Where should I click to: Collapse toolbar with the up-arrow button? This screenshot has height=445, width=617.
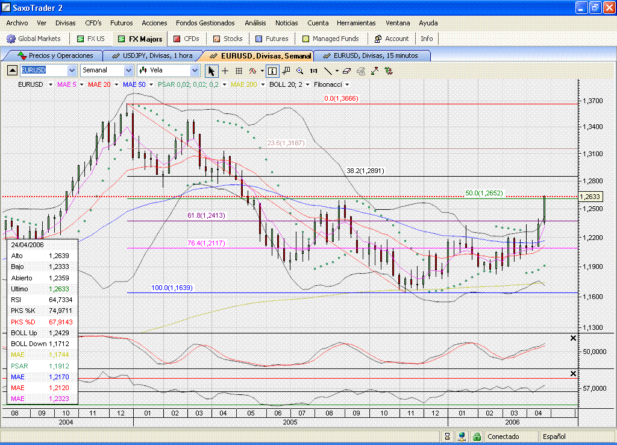click(x=12, y=71)
